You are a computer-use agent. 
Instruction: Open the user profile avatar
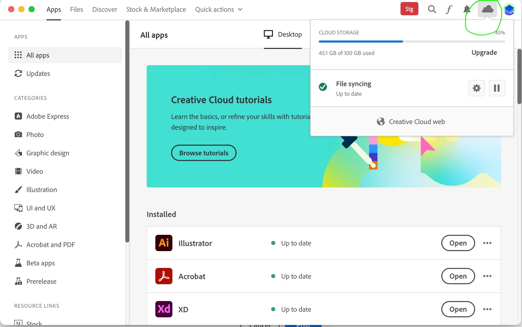click(x=509, y=9)
